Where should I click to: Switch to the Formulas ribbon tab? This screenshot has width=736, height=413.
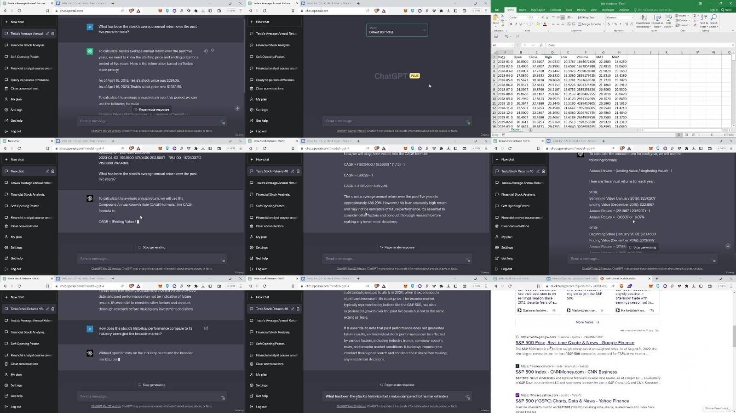[x=555, y=10]
